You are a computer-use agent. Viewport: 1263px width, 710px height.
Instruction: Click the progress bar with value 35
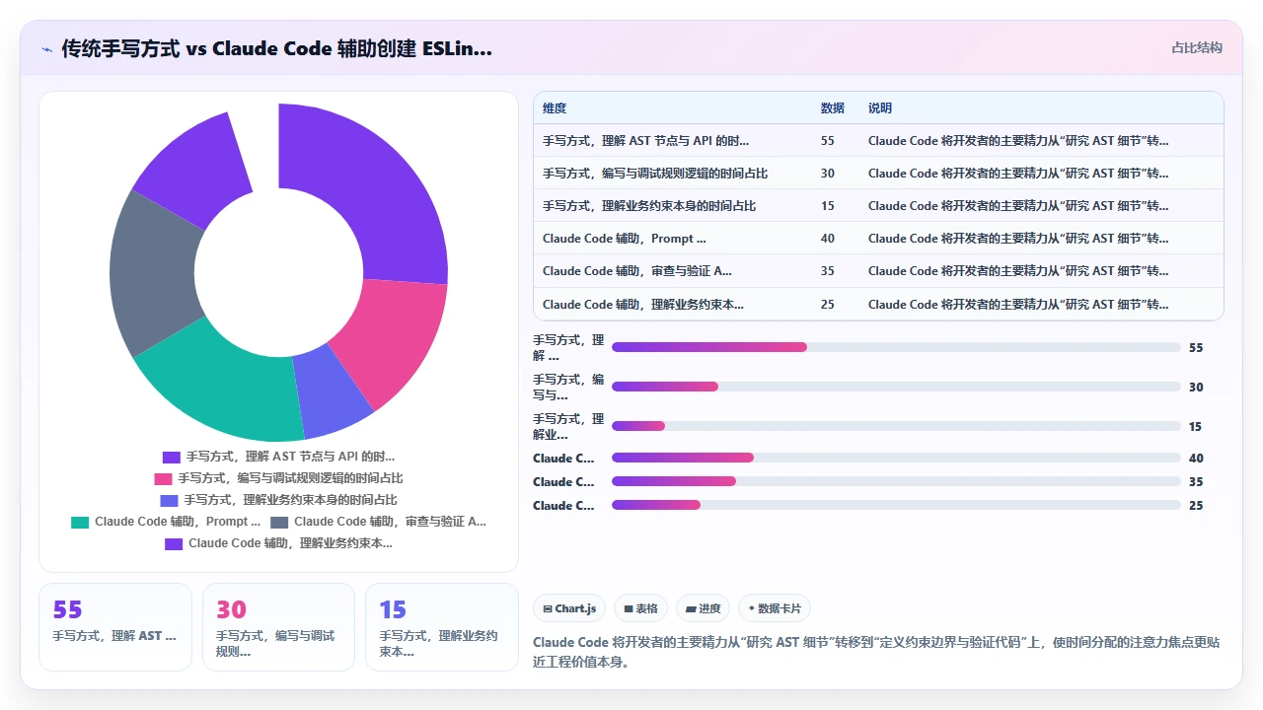(x=896, y=481)
